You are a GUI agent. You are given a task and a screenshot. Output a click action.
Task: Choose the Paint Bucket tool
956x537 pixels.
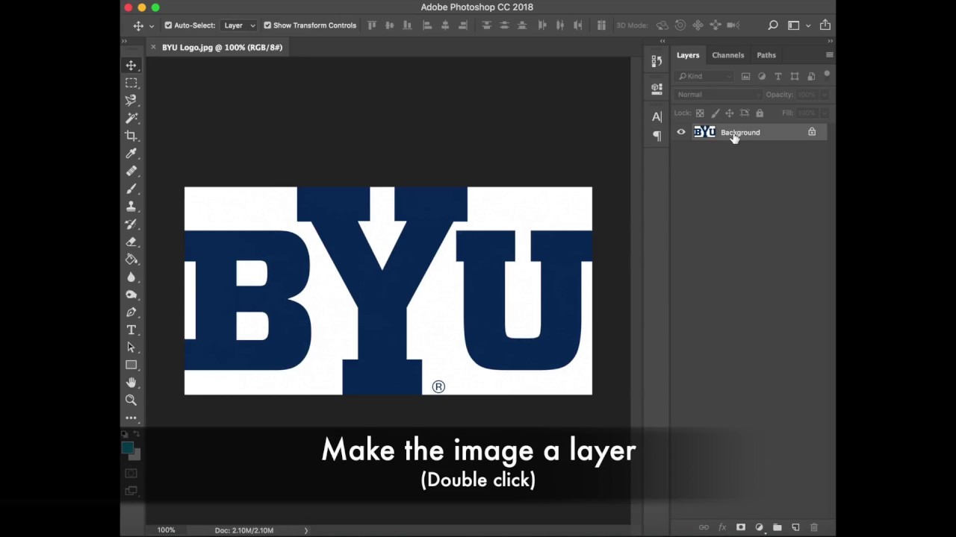point(131,259)
